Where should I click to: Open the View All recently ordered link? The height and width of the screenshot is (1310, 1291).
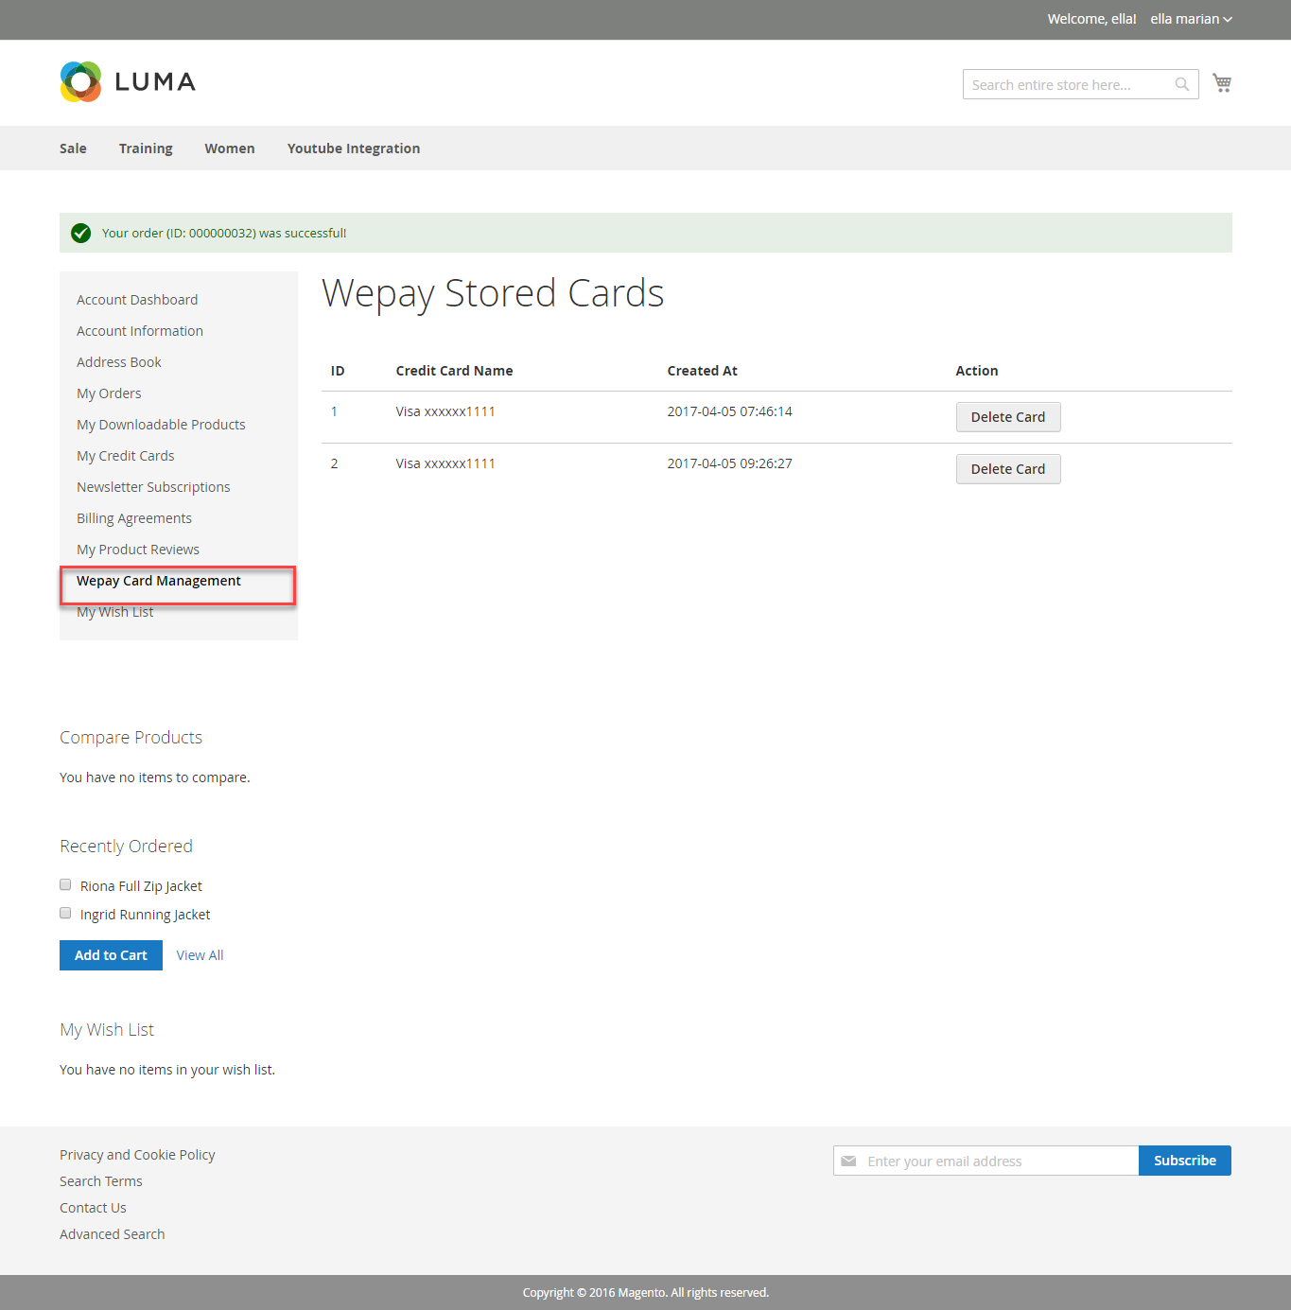click(200, 955)
